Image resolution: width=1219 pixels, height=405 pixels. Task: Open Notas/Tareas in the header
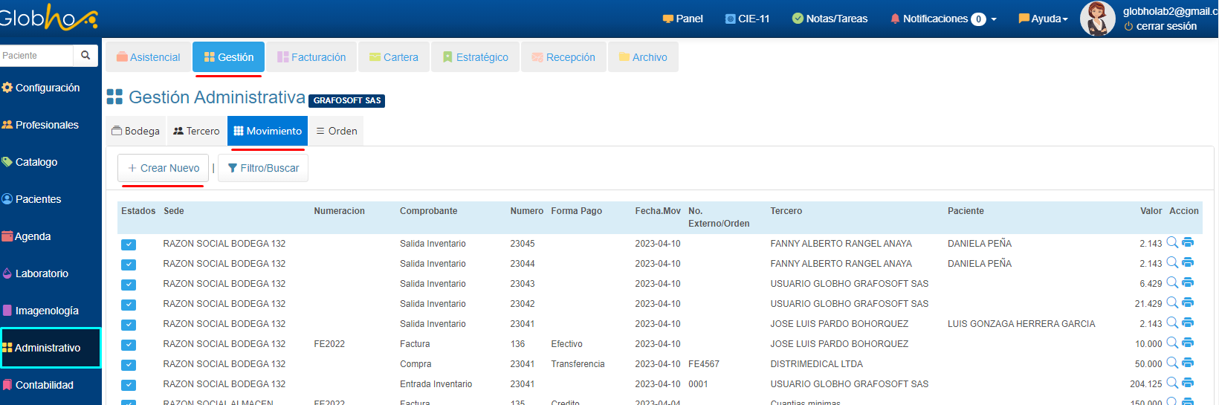(x=830, y=19)
